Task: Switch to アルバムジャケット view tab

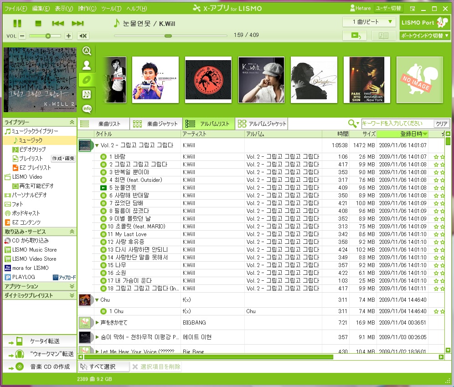Action: click(262, 124)
